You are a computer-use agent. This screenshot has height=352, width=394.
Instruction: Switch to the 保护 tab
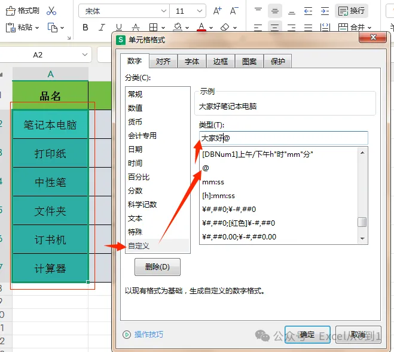(277, 62)
